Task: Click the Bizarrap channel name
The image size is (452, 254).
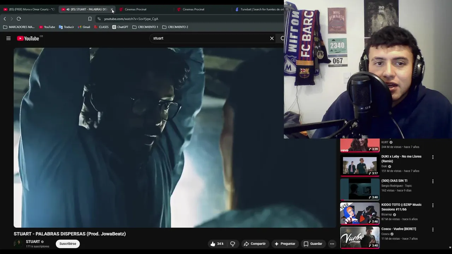Action: point(387,214)
